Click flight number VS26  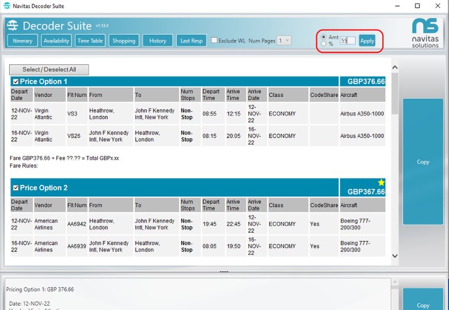pyautogui.click(x=73, y=136)
